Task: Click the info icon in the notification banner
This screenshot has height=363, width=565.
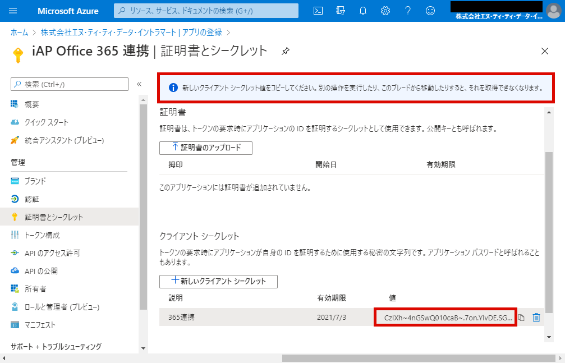Action: [173, 88]
